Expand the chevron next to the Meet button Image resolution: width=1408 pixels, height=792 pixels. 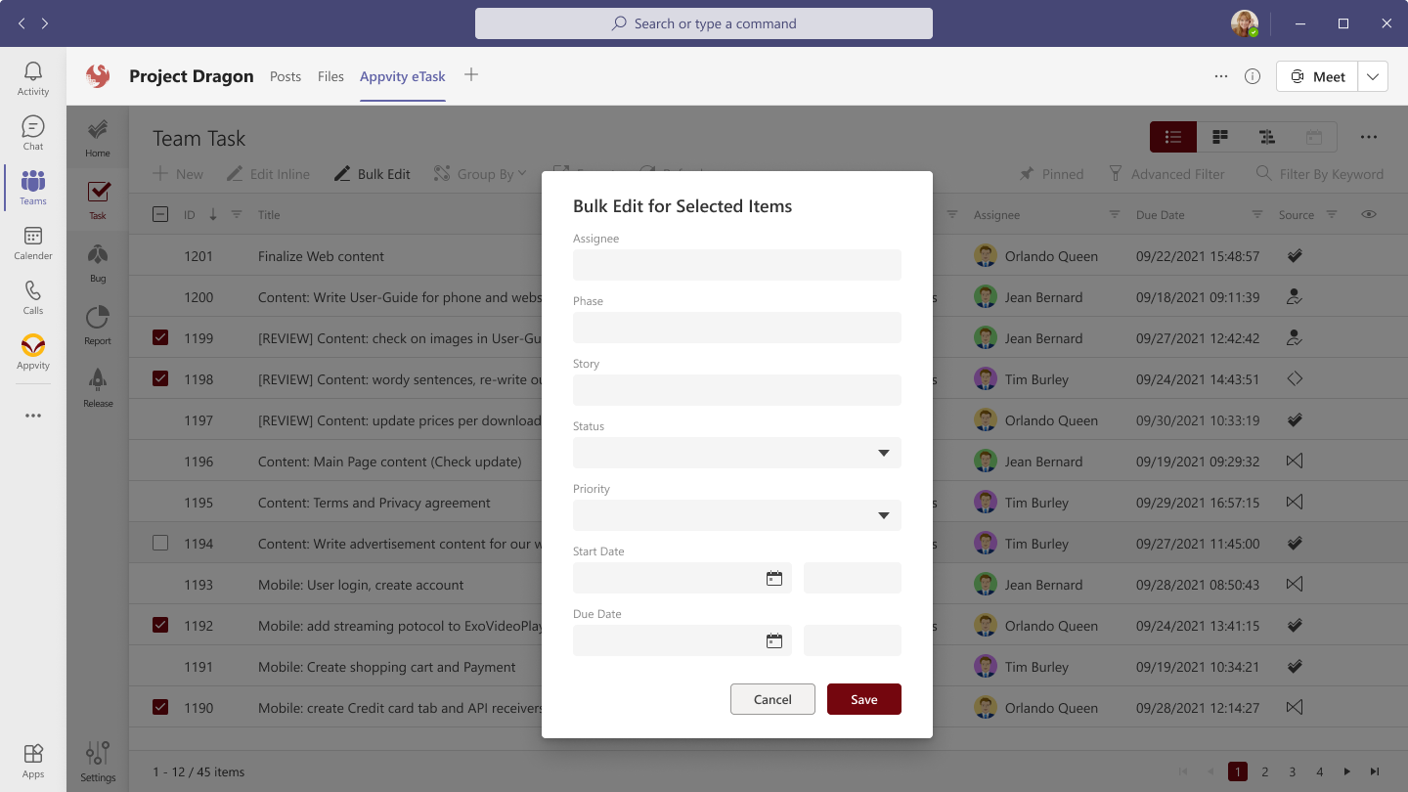pyautogui.click(x=1373, y=75)
